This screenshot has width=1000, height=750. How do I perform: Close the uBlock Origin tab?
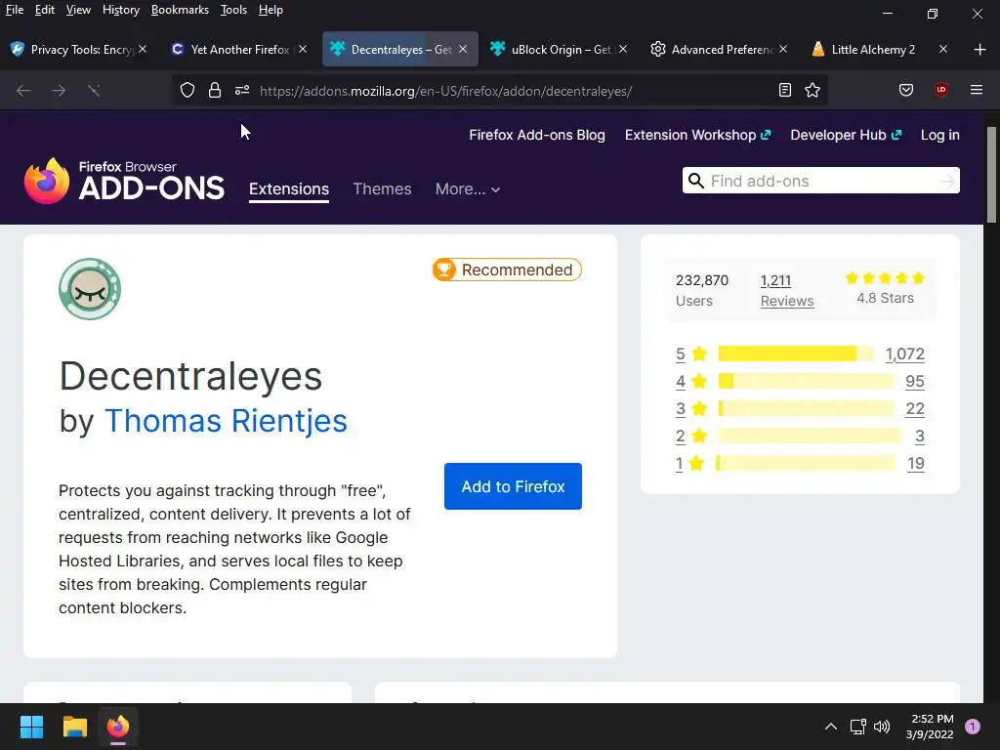pos(623,49)
